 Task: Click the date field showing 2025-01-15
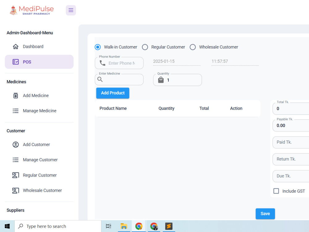[176, 61]
